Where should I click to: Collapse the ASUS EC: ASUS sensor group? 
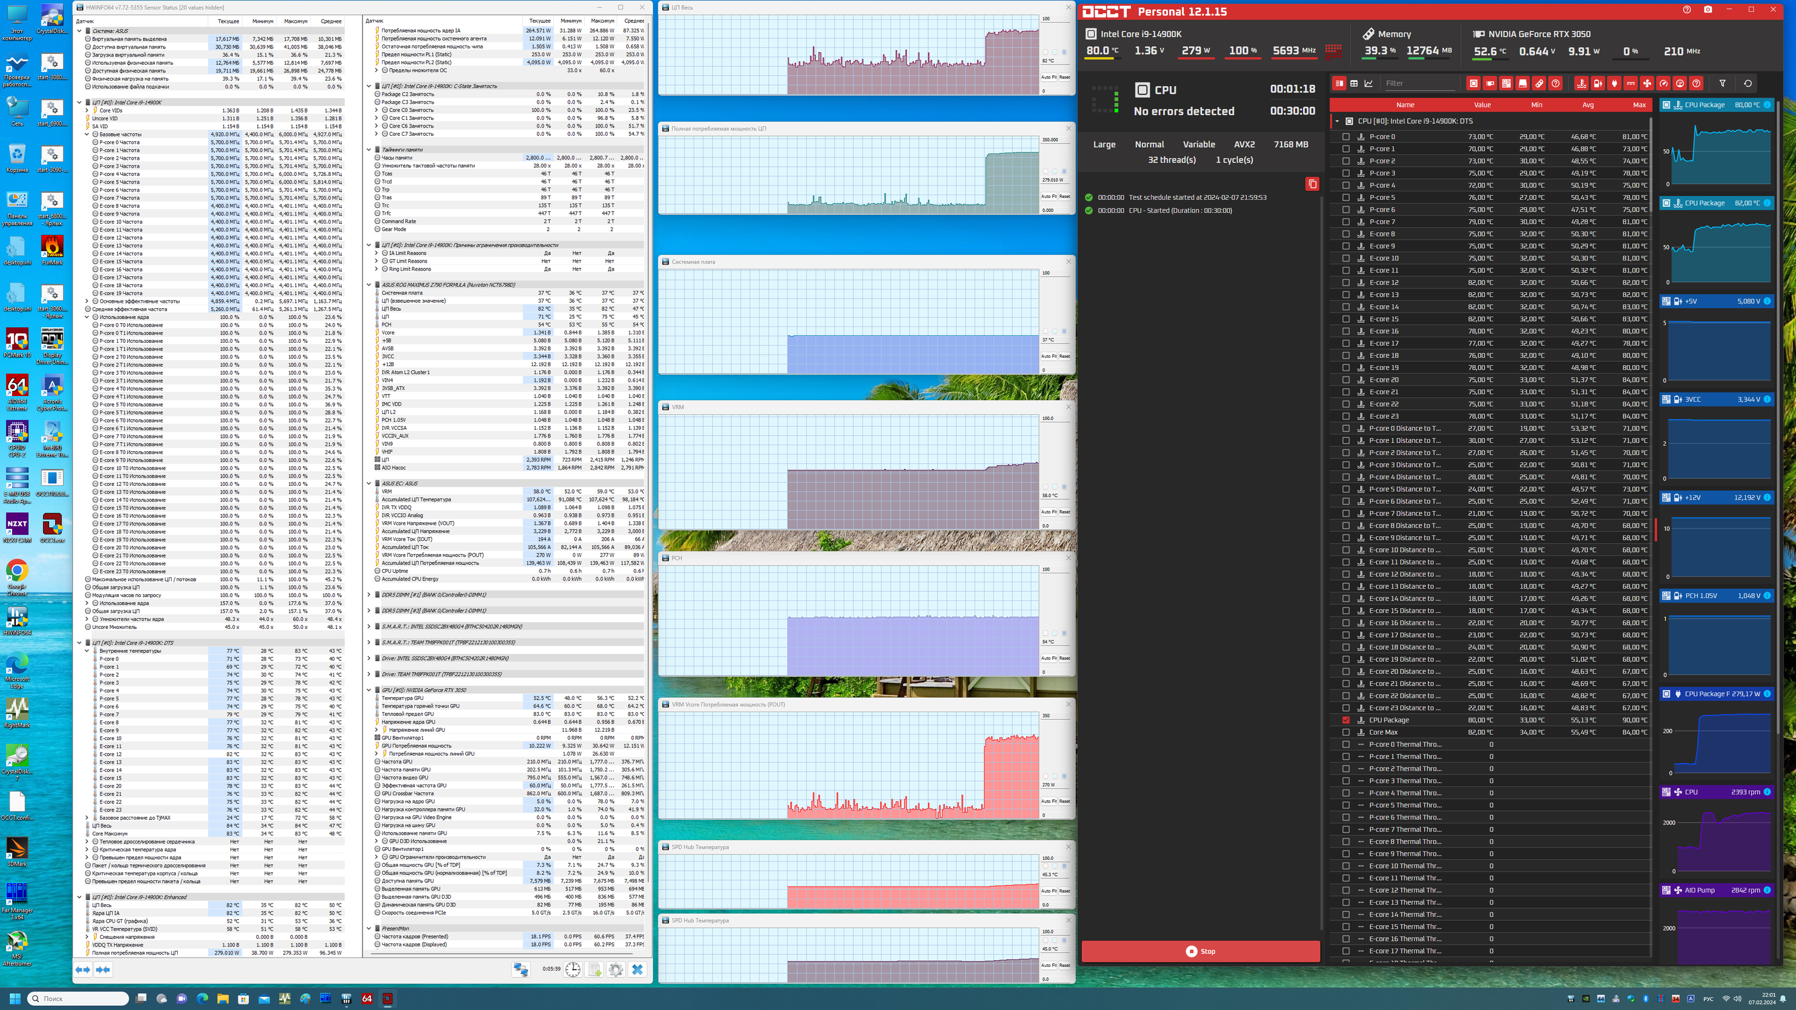[369, 483]
